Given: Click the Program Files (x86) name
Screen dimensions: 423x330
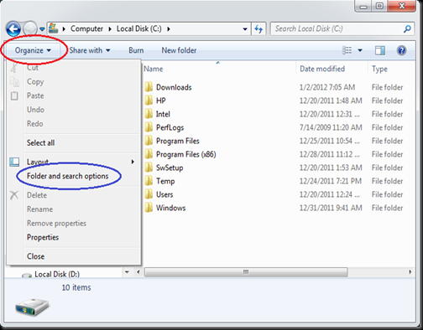Looking at the screenshot, I should [x=186, y=154].
